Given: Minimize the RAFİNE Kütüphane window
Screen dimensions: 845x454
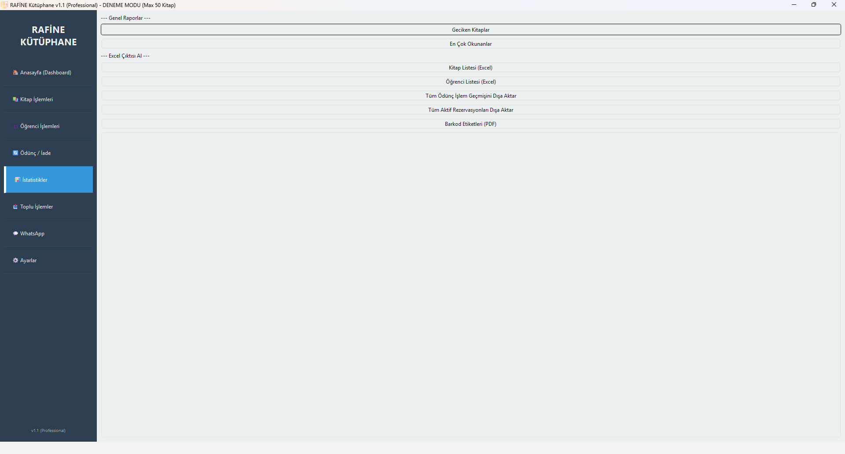Looking at the screenshot, I should pyautogui.click(x=794, y=5).
